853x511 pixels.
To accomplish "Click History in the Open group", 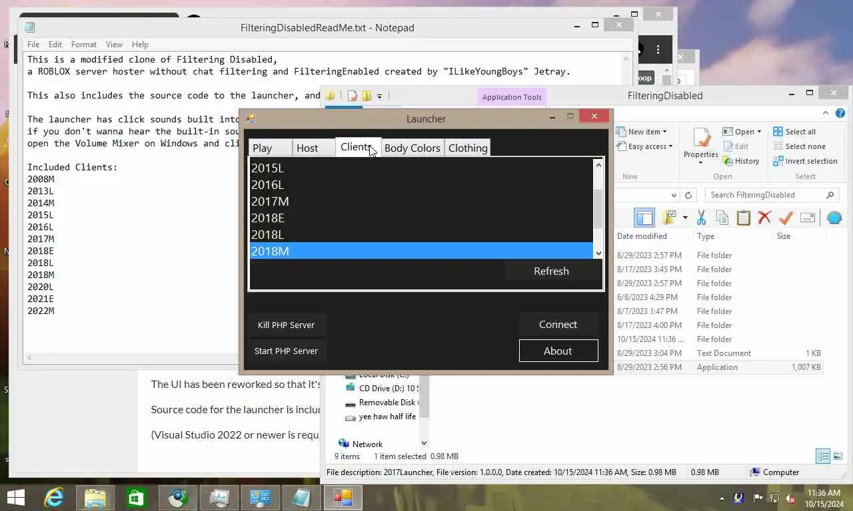I will point(740,161).
